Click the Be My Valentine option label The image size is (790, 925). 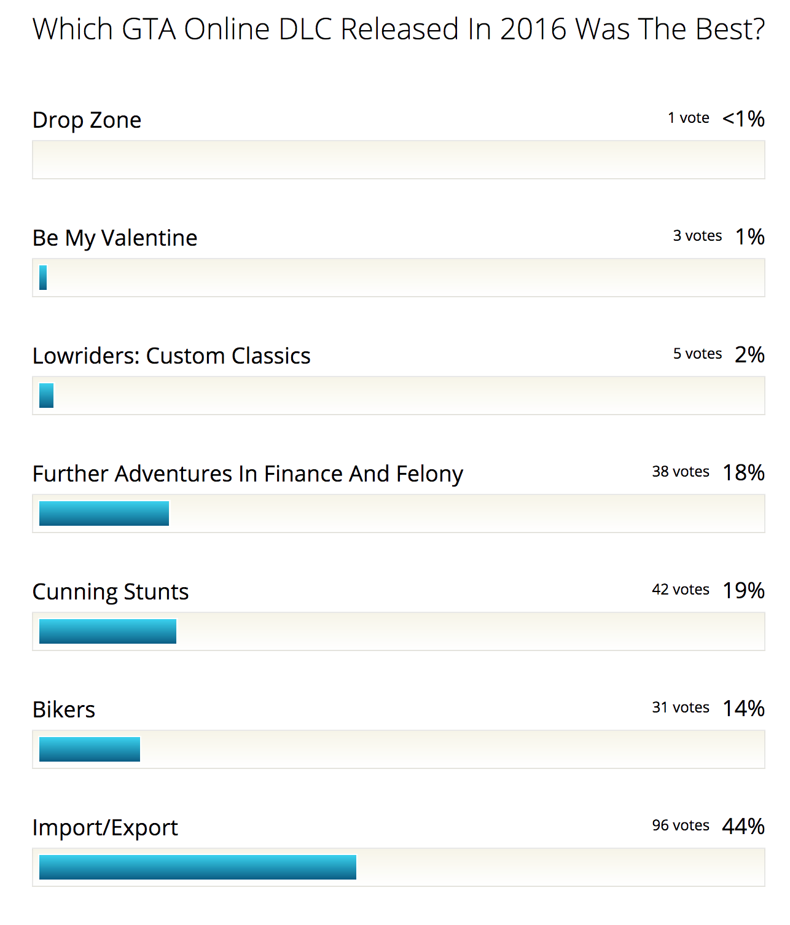coord(115,238)
